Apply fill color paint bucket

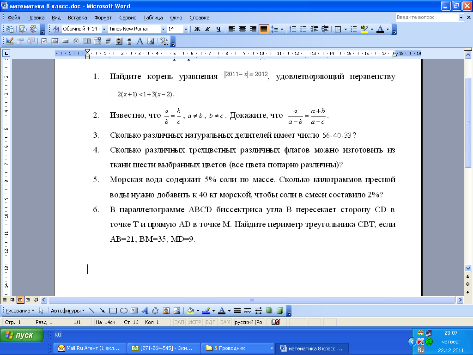point(190,311)
